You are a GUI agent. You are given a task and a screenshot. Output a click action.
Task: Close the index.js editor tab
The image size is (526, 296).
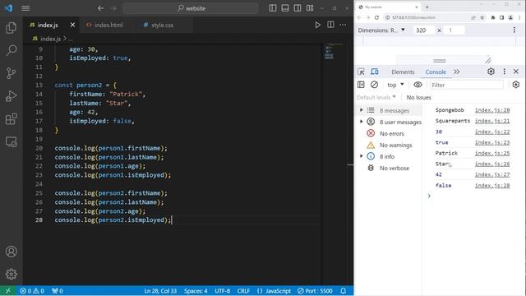point(72,25)
